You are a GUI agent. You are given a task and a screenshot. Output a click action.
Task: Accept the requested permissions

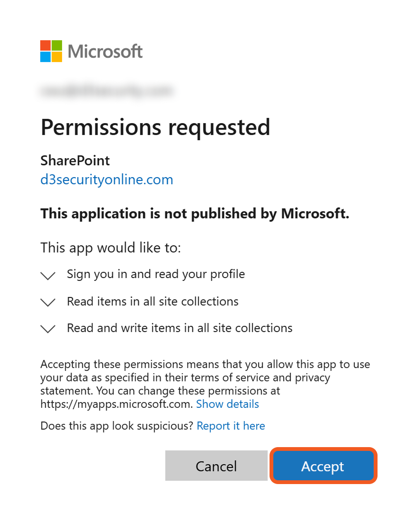(x=323, y=466)
